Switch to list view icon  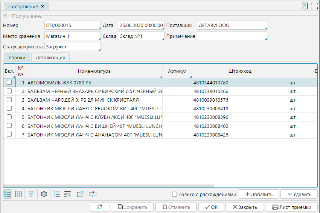[8, 194]
